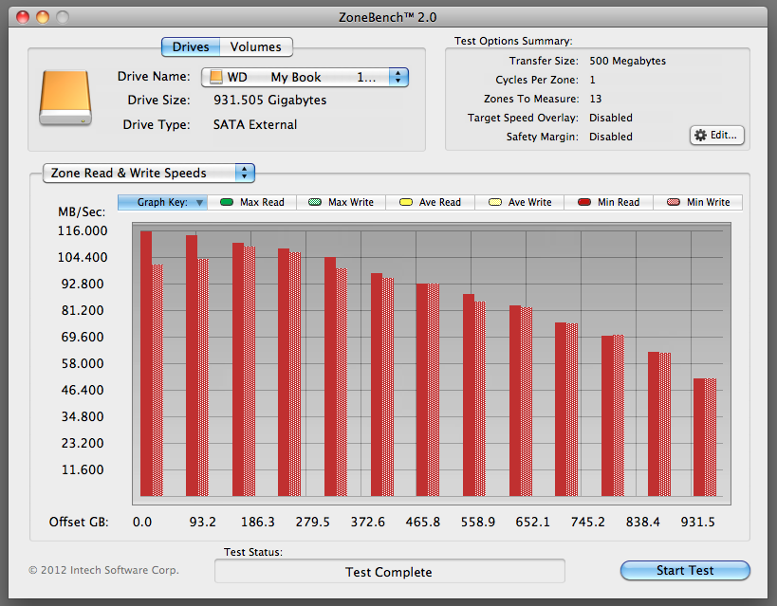This screenshot has height=606, width=777.
Task: Click the red Min Read color swatch
Action: [x=584, y=202]
